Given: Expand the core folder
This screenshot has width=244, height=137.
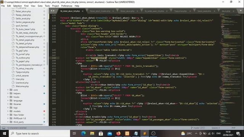Looking at the screenshot, I should click(8, 90).
